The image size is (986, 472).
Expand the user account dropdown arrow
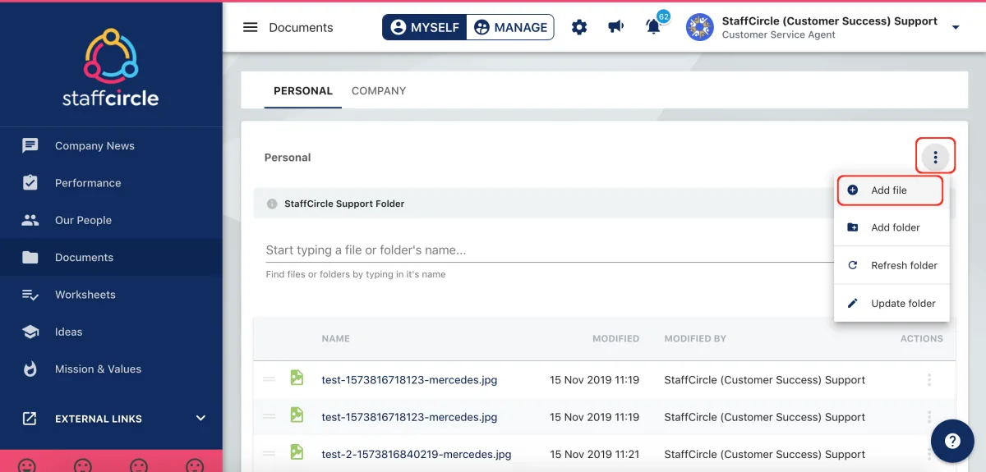956,28
